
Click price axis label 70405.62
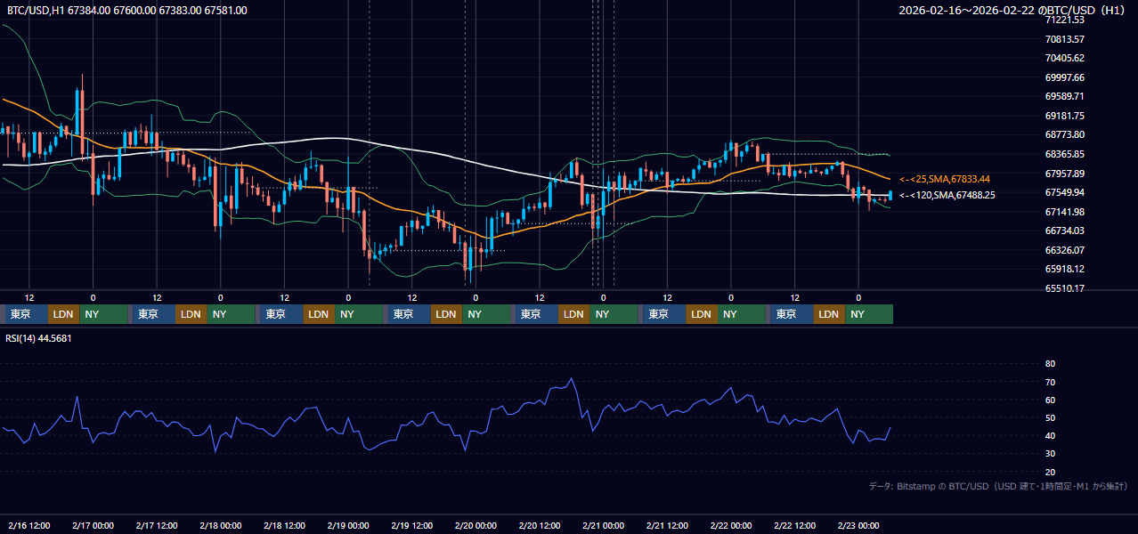pos(1064,58)
